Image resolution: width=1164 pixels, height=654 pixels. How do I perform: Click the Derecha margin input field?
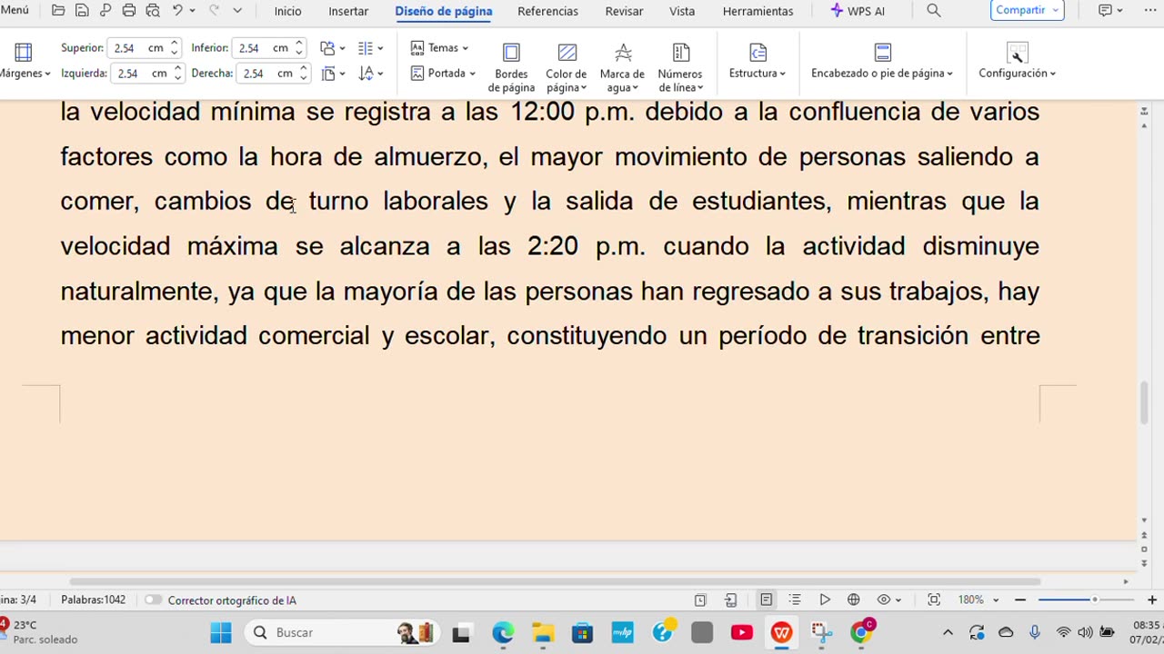tap(273, 74)
